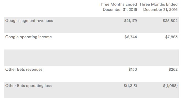Click the December 31, 2015 column header
The width and height of the screenshot is (184, 103).
(120, 9)
